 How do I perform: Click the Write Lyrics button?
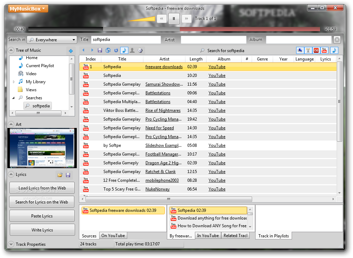pos(42,230)
